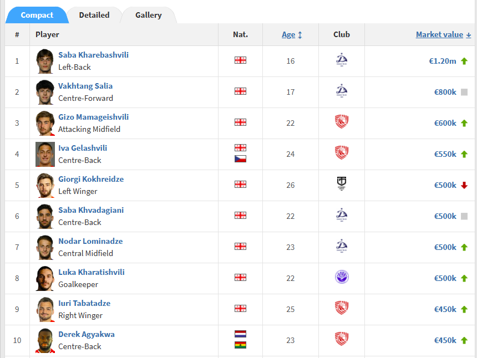
Task: Open Nodar Lominadze player profile link
Action: (x=90, y=241)
